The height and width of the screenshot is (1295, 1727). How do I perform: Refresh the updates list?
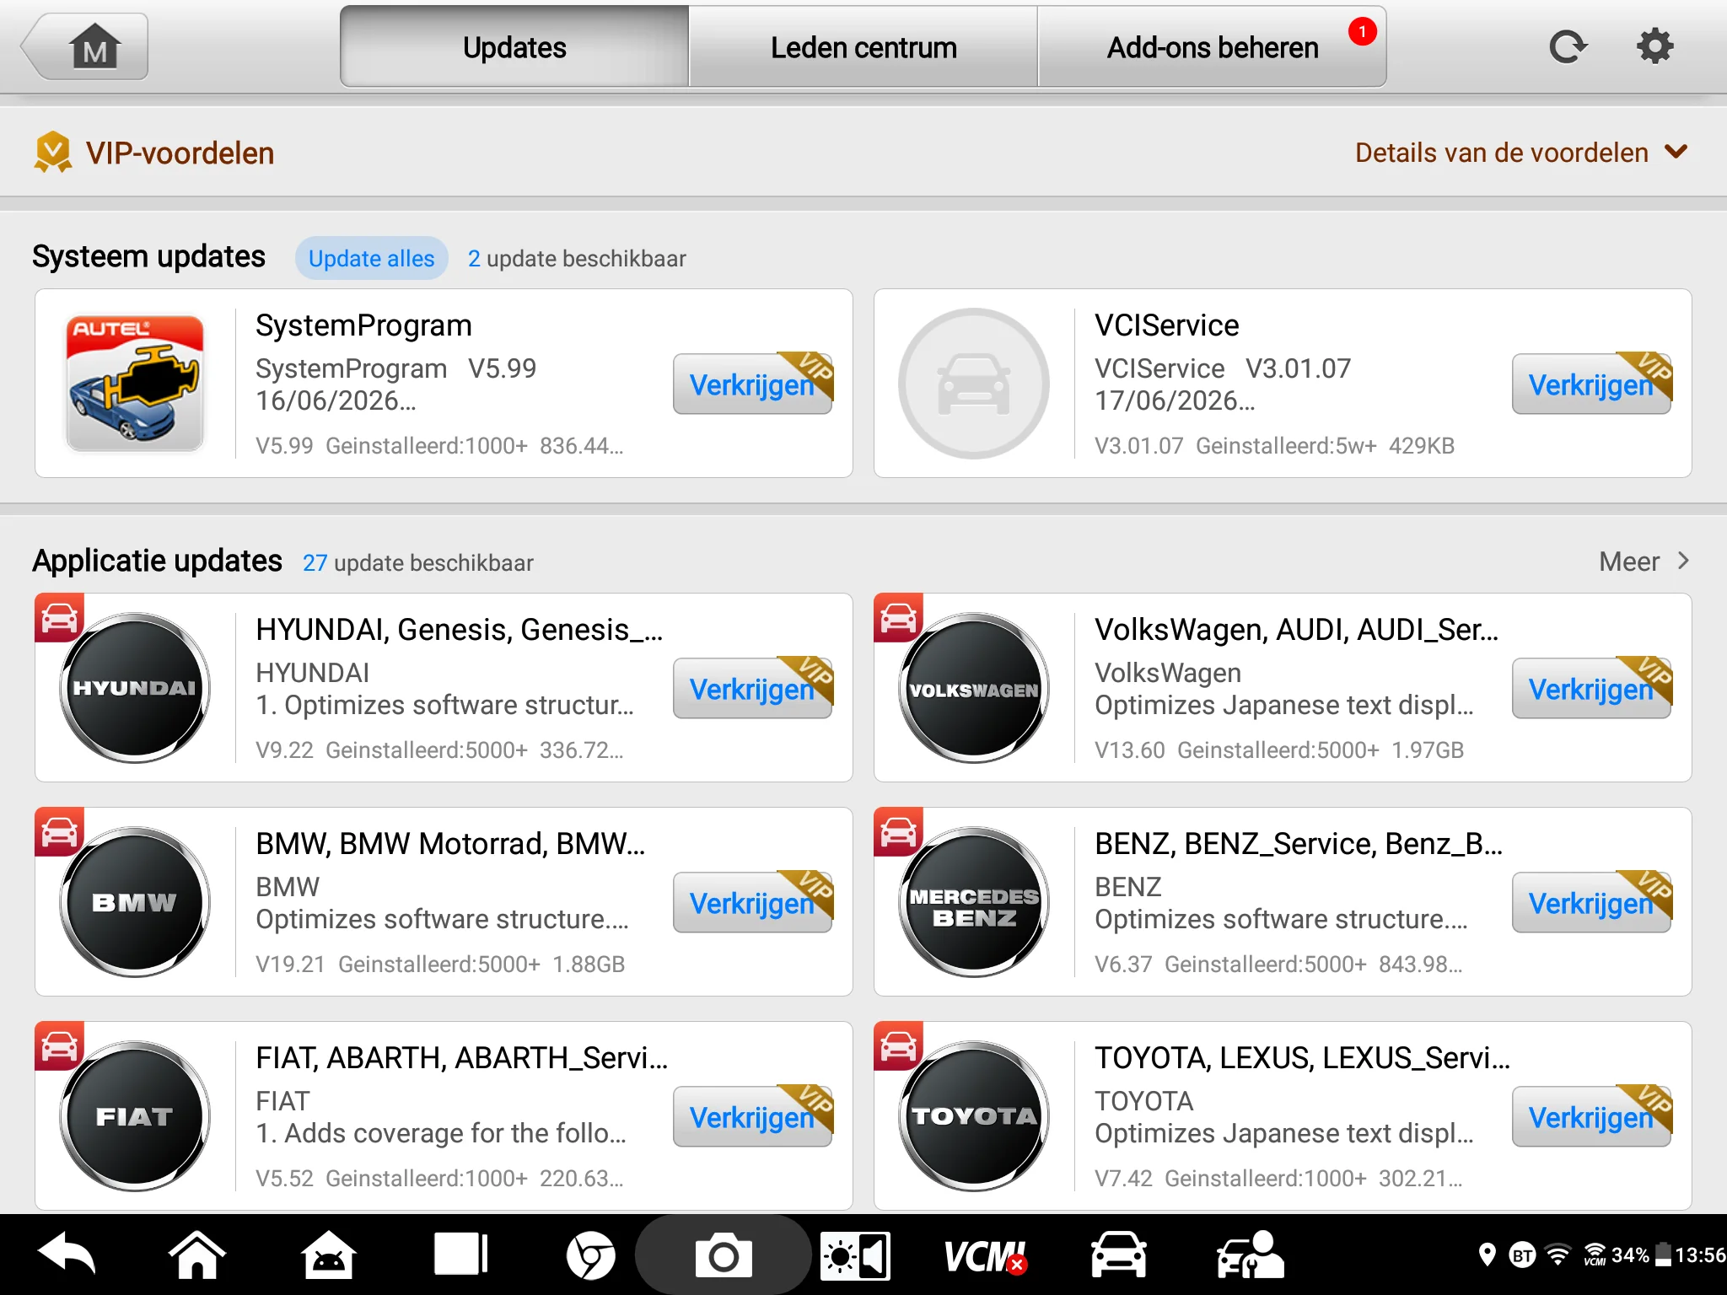(1568, 47)
